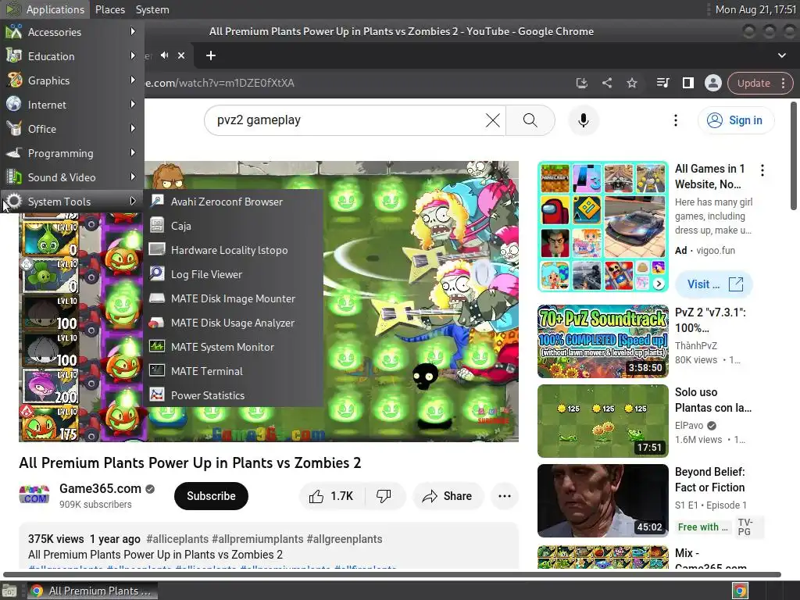The image size is (800, 600).
Task: Open the Programming menu category
Action: click(71, 153)
